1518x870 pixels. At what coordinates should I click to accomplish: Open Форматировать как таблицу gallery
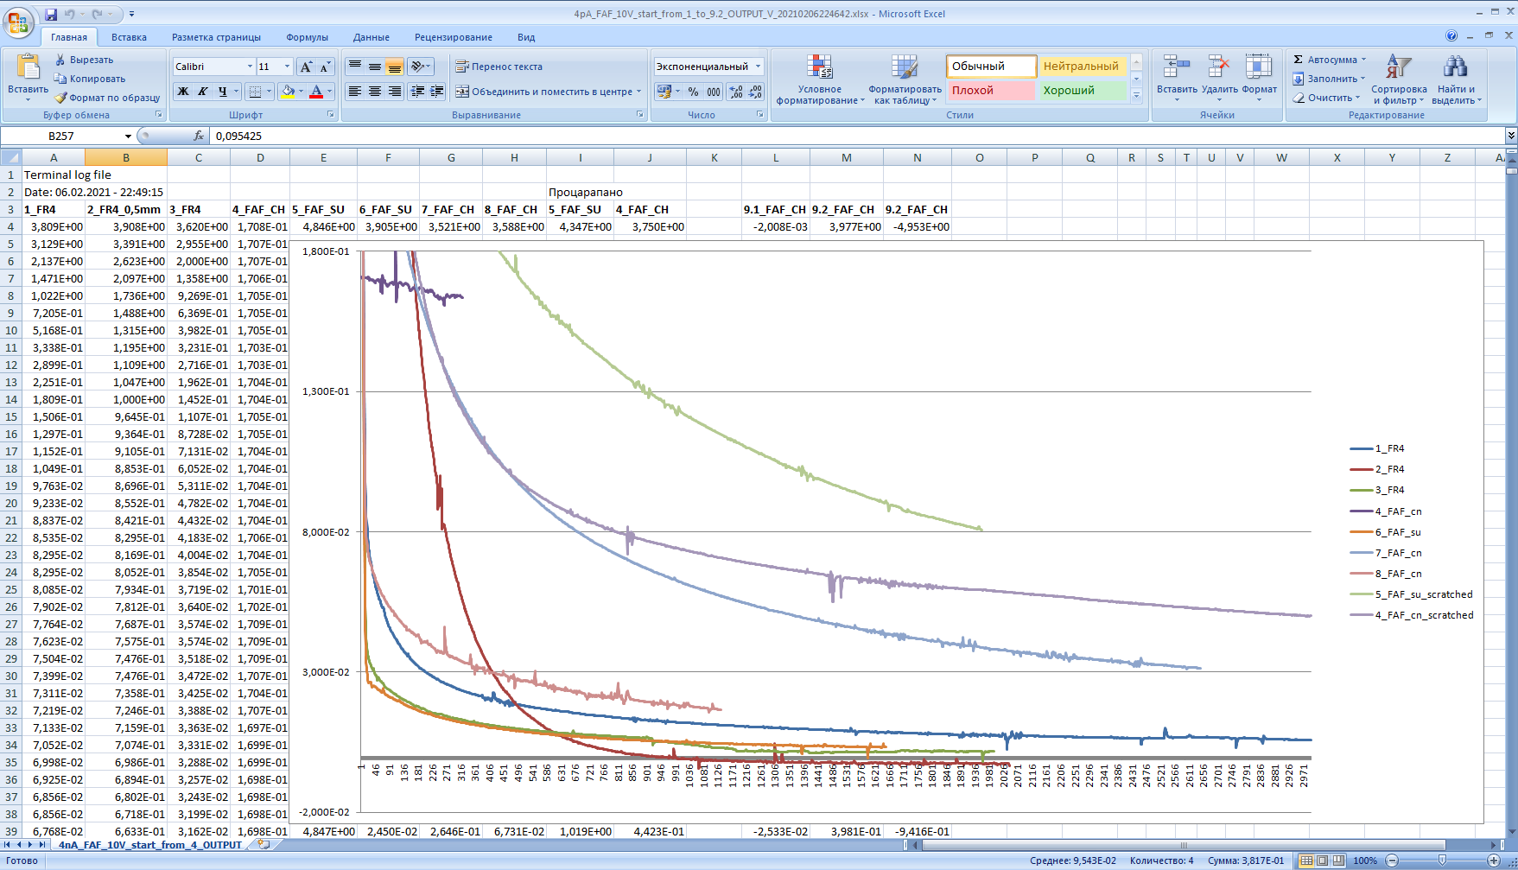point(905,79)
